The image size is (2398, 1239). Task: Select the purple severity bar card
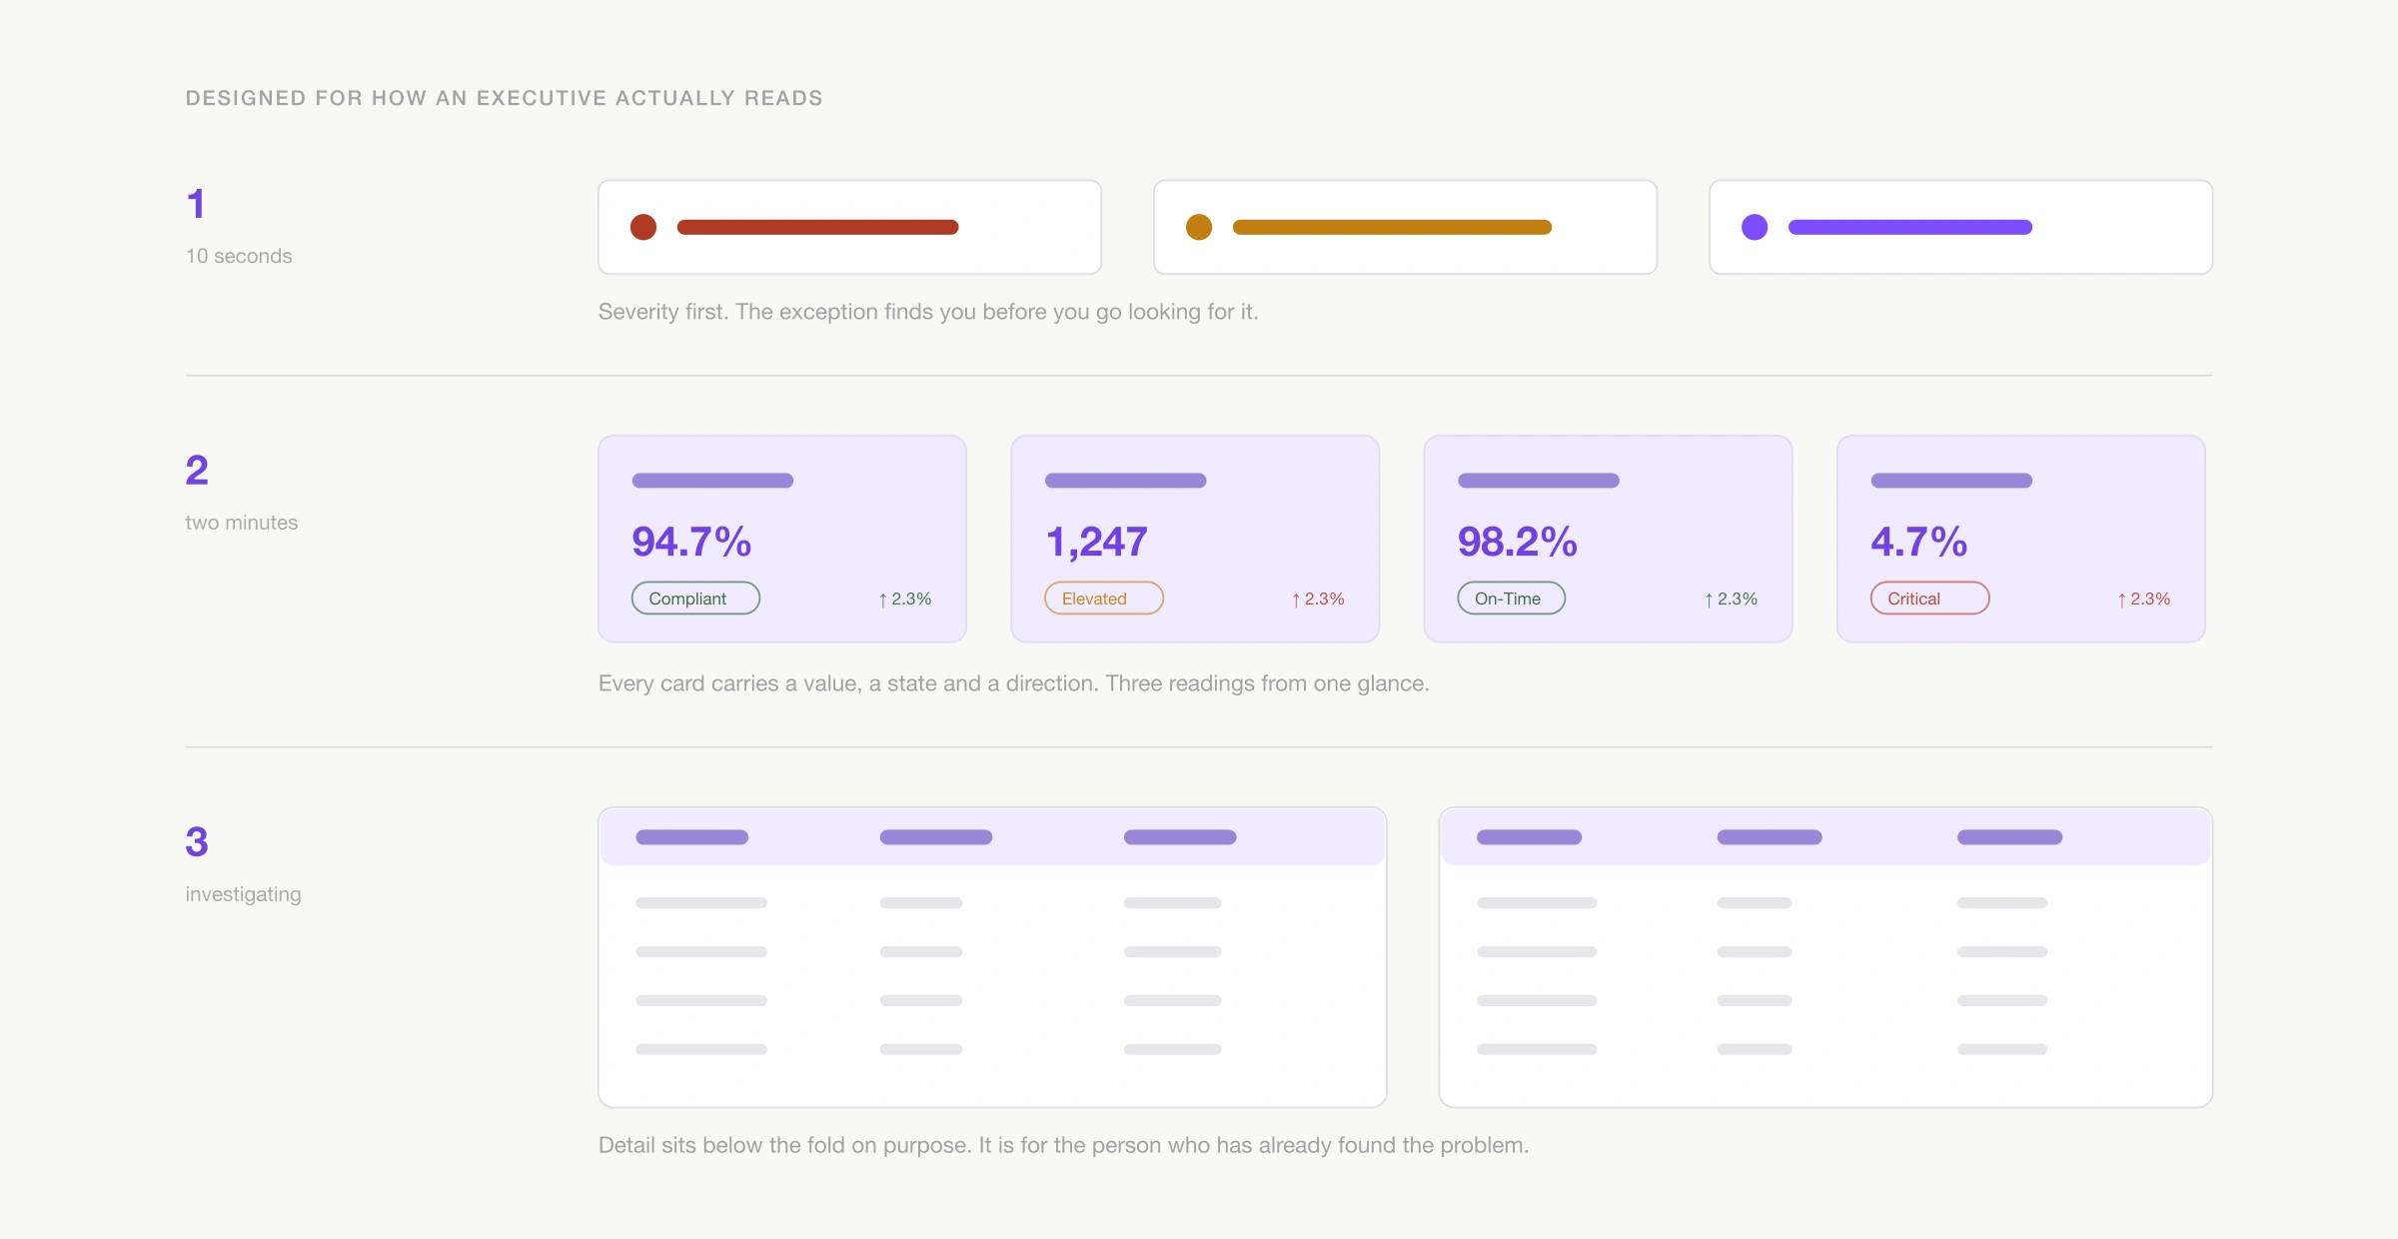click(x=1960, y=227)
